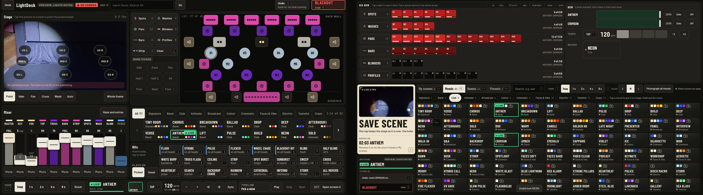Click the Say It command input field
Screen dimensions: 703x195
point(142,5)
